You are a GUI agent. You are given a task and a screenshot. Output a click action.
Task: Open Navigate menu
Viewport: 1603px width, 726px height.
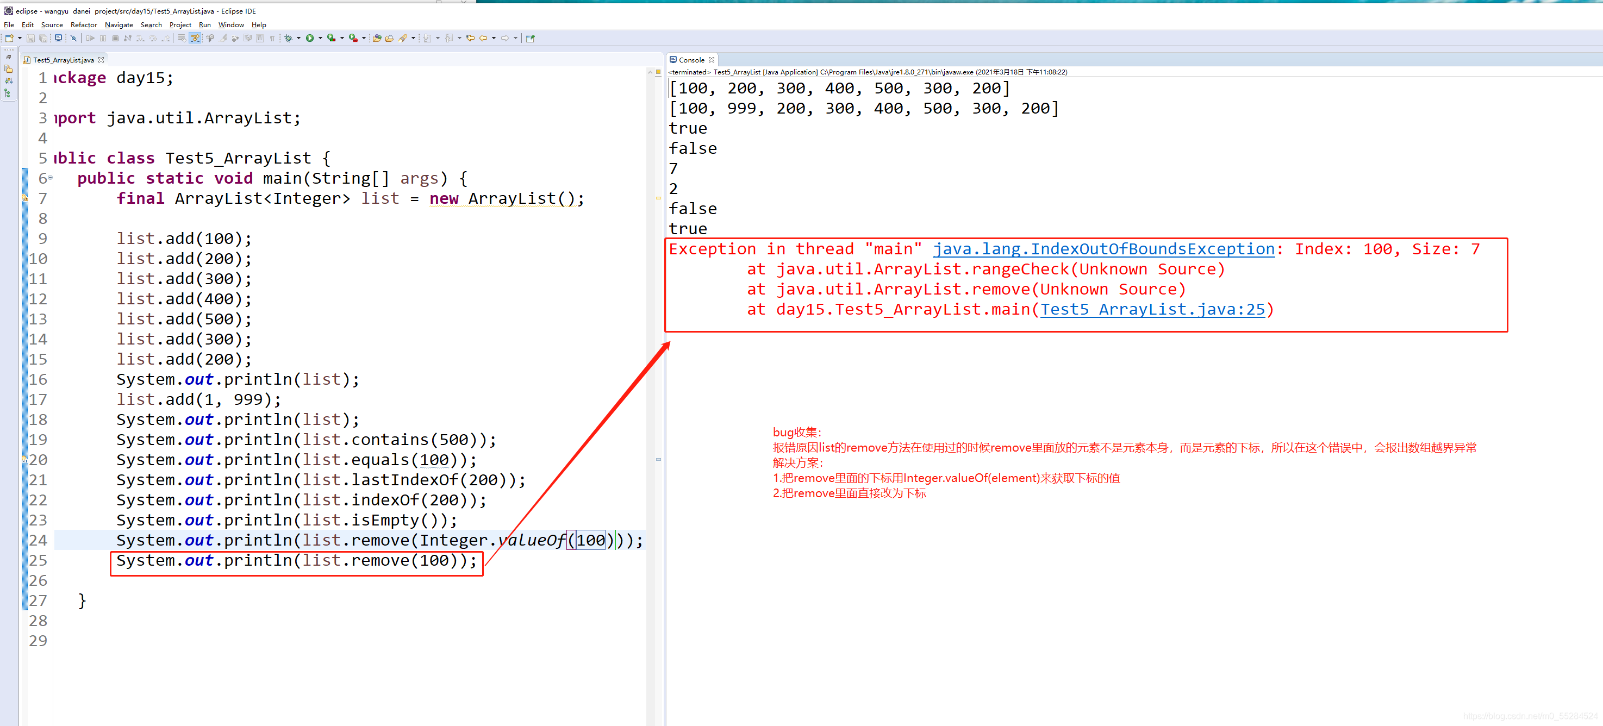[x=118, y=25]
